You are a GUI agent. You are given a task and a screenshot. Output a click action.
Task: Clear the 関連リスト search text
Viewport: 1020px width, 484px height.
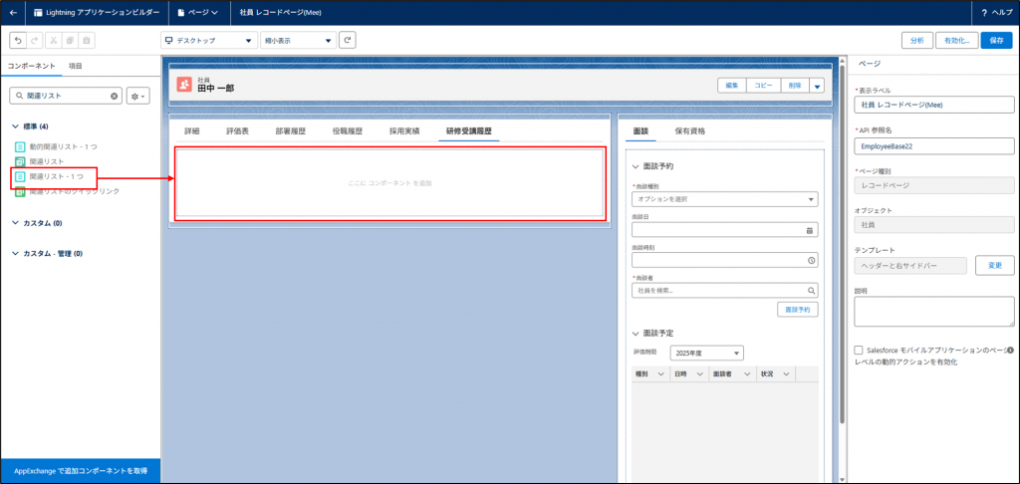point(114,96)
